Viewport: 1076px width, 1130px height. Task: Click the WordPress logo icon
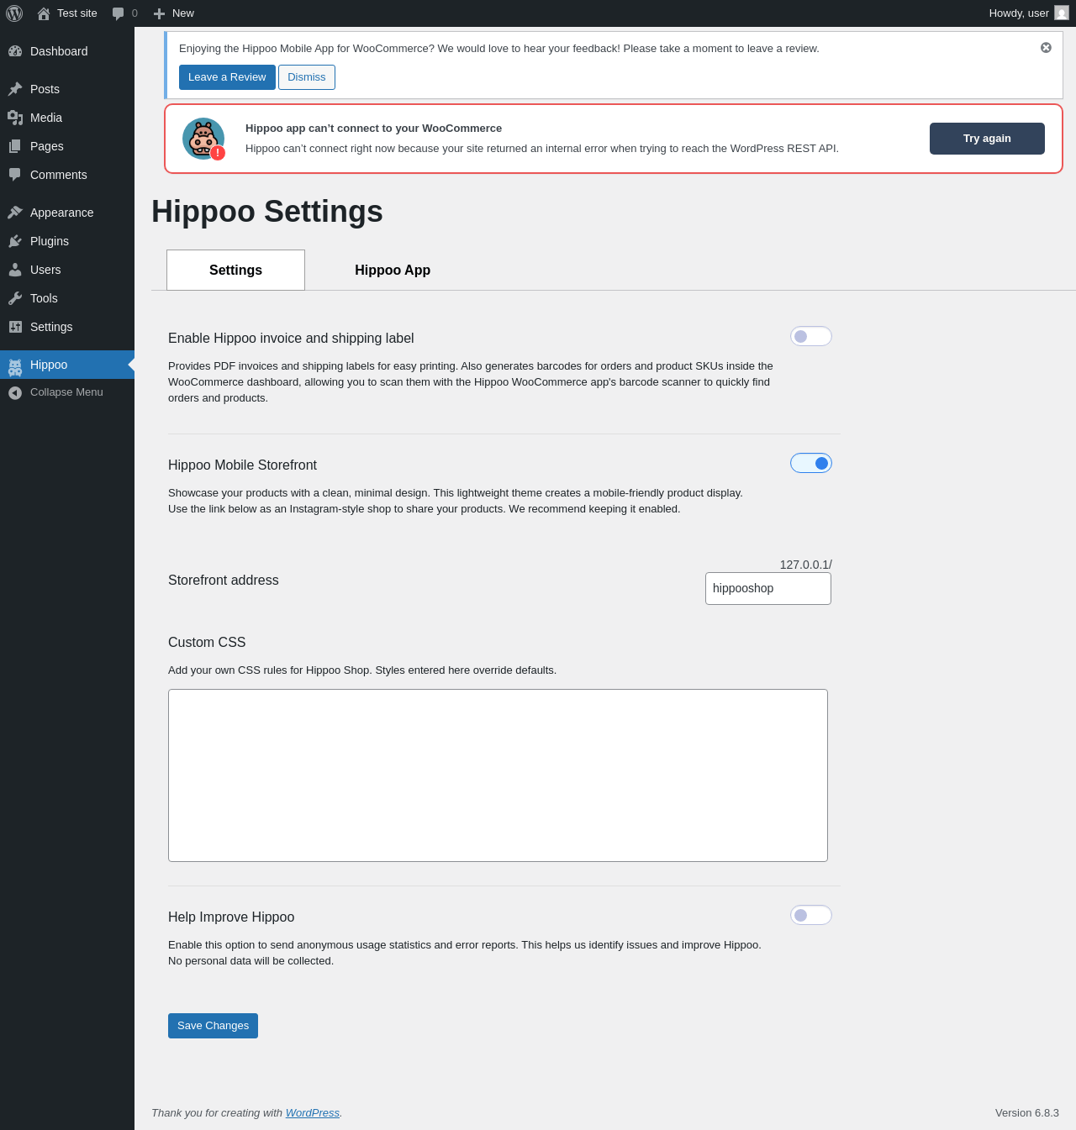coord(14,13)
